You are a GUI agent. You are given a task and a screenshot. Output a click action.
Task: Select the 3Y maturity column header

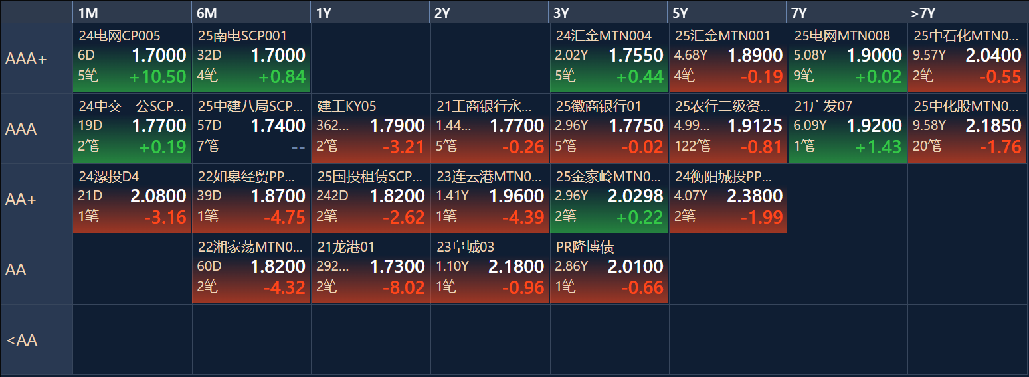(x=609, y=13)
